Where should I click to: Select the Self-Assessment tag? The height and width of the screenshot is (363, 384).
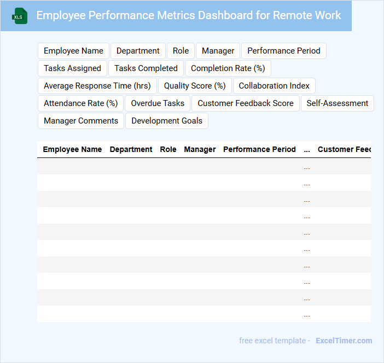pos(337,103)
